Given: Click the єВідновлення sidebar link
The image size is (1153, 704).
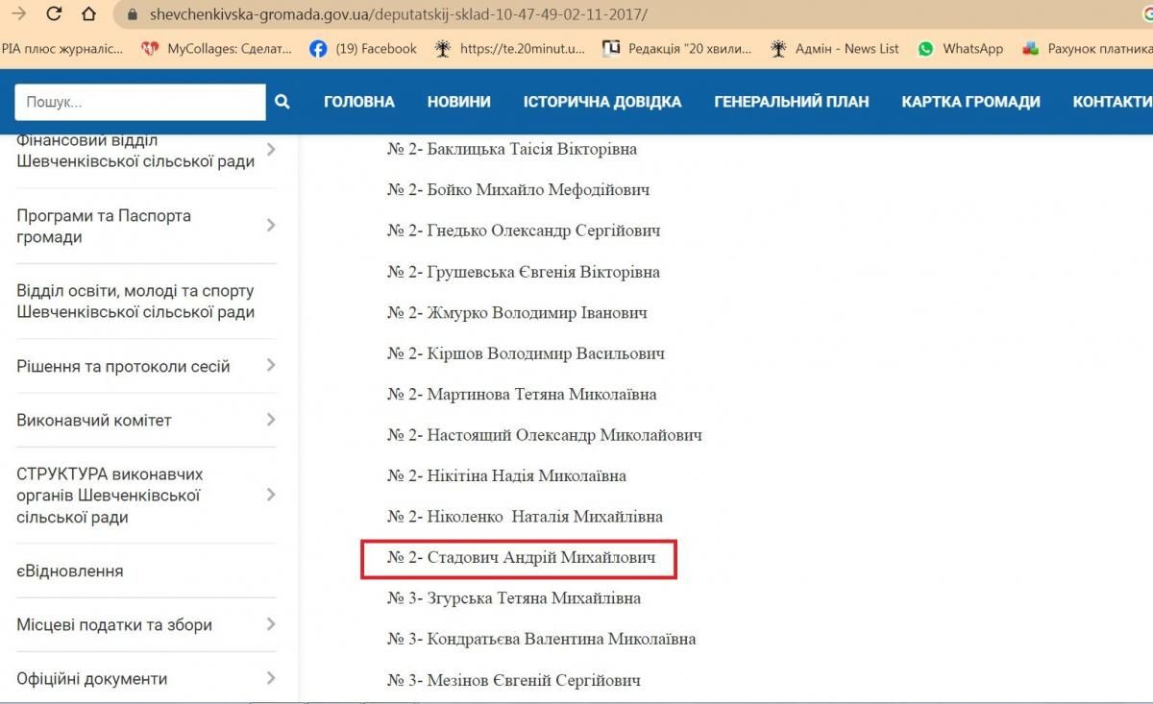Looking at the screenshot, I should (x=70, y=570).
